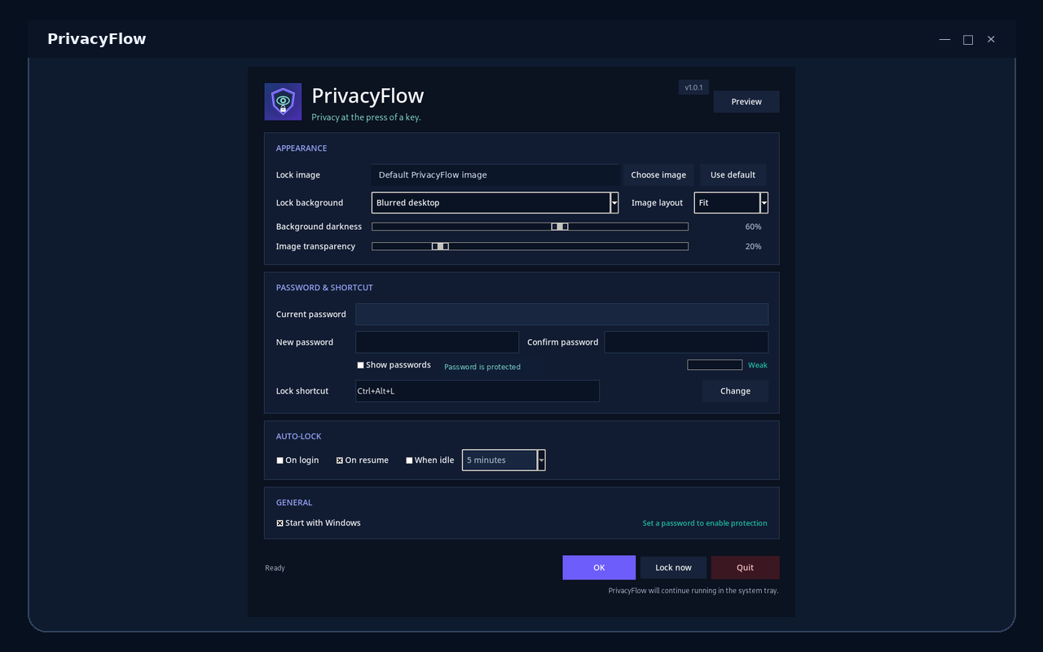Click the OK button

(599, 568)
